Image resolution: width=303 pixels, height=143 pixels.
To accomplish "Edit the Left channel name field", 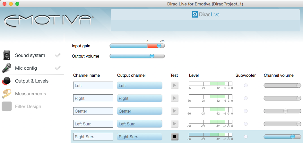I will click(x=93, y=85).
